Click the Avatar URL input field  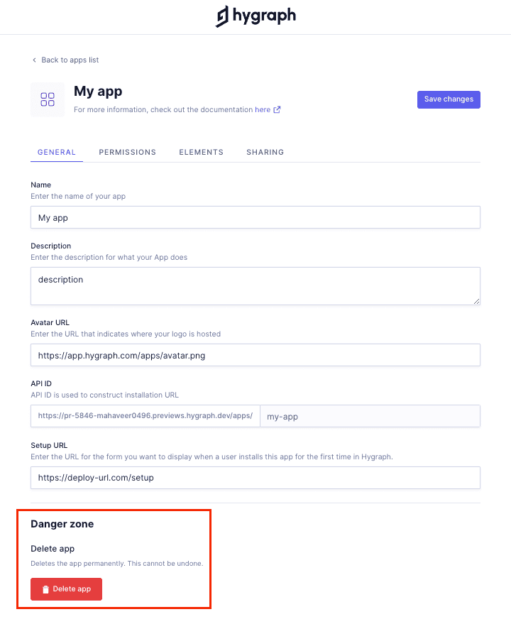255,355
